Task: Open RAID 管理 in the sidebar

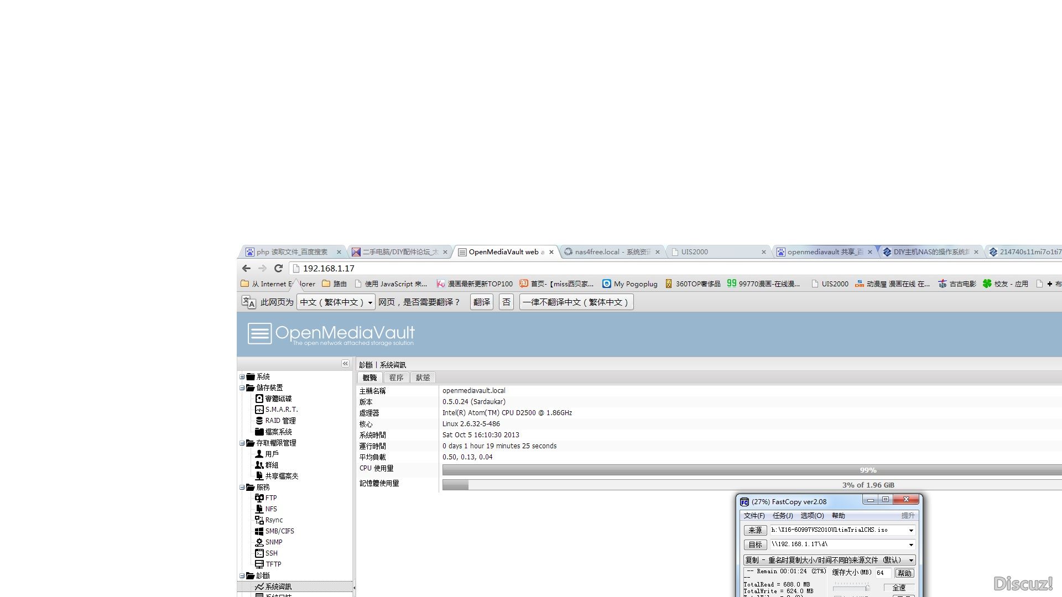Action: [275, 421]
